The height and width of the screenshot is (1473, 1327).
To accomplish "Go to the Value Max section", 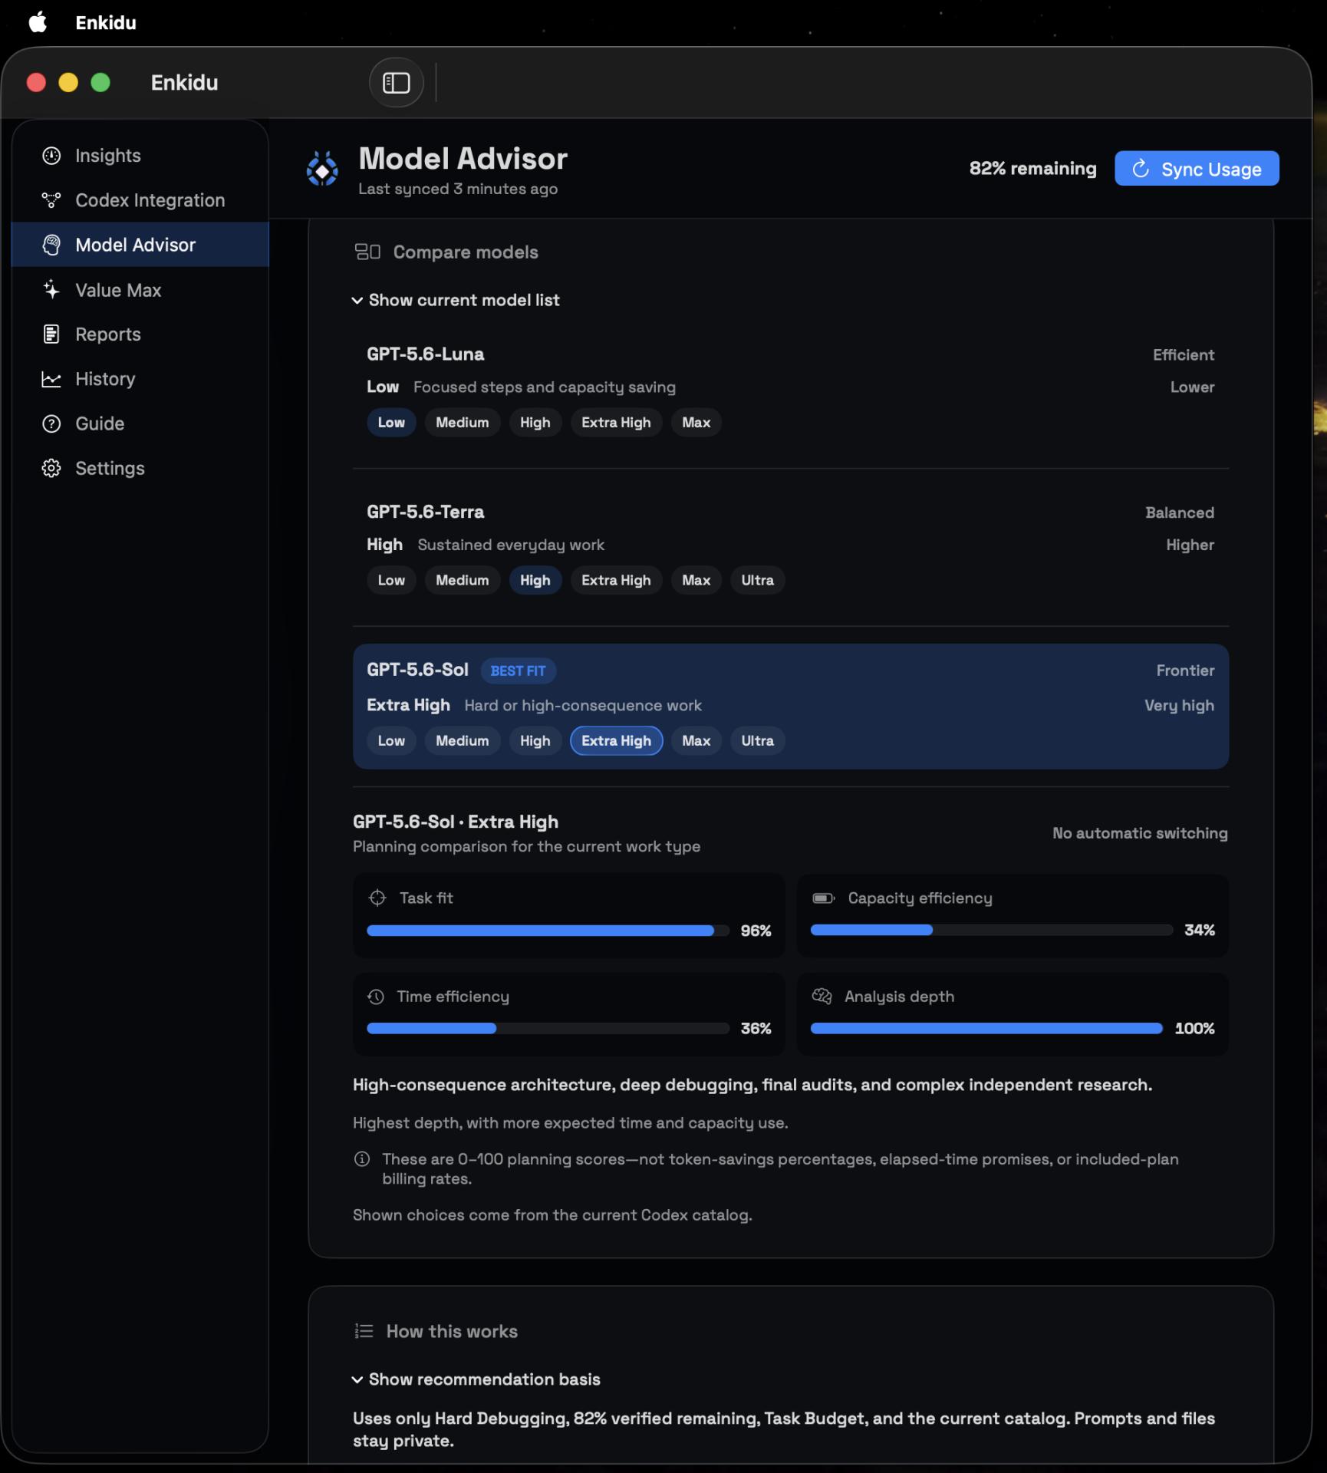I will pos(140,290).
